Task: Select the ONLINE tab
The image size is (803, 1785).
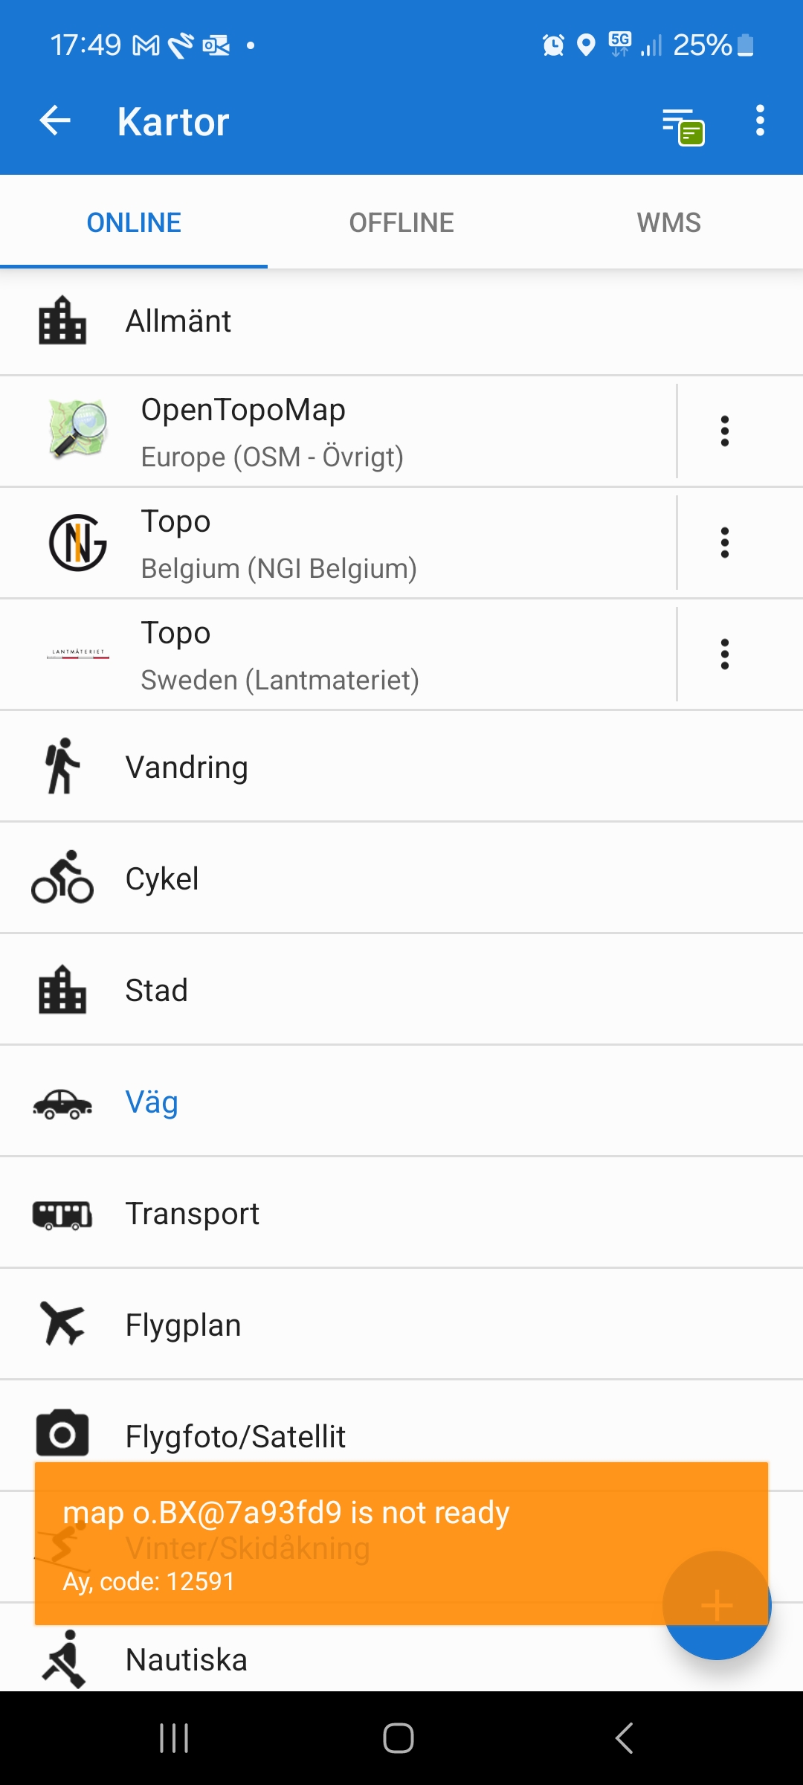Action: click(134, 222)
